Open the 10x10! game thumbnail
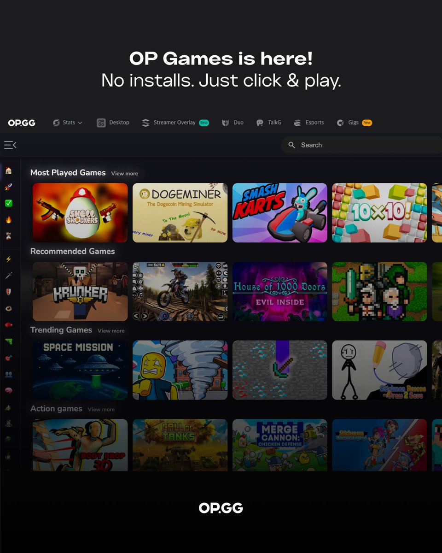This screenshot has height=553, width=442. (379, 213)
